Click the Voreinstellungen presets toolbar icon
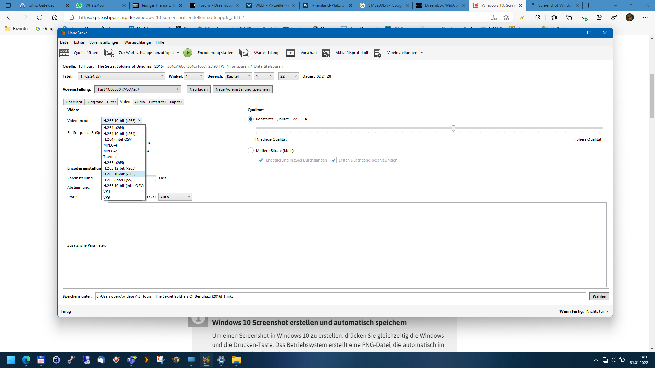655x368 pixels. pyautogui.click(x=377, y=53)
